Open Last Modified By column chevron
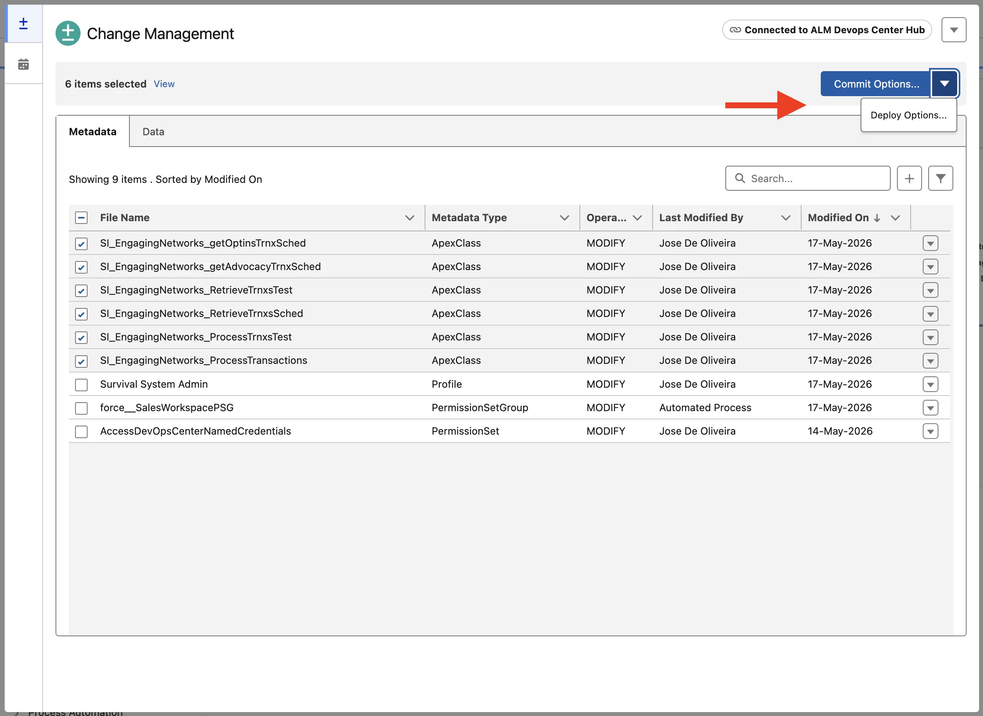This screenshot has width=983, height=716. [x=785, y=218]
